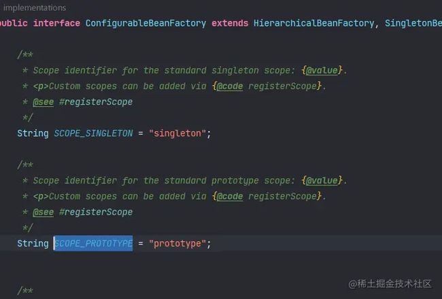Click the @see tag above SCOPE_SINGLETON
The height and width of the screenshot is (299, 442).
click(x=43, y=102)
